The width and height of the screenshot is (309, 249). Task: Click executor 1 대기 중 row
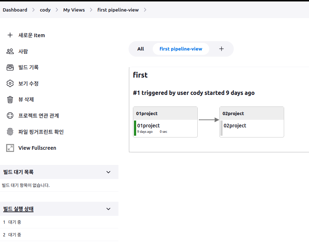pos(59,222)
